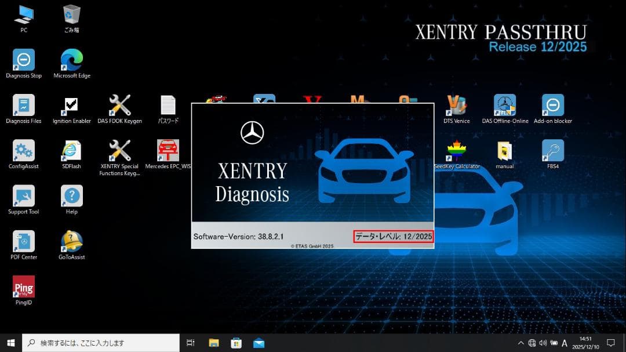The image size is (626, 352).
Task: Launch the Add-on blocker
Action: click(x=553, y=106)
